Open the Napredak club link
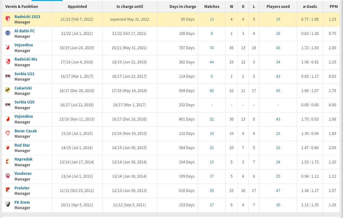 (x=24, y=159)
